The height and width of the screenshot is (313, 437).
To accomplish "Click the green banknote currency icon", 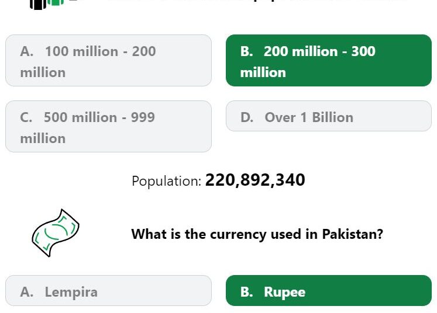I will click(56, 233).
